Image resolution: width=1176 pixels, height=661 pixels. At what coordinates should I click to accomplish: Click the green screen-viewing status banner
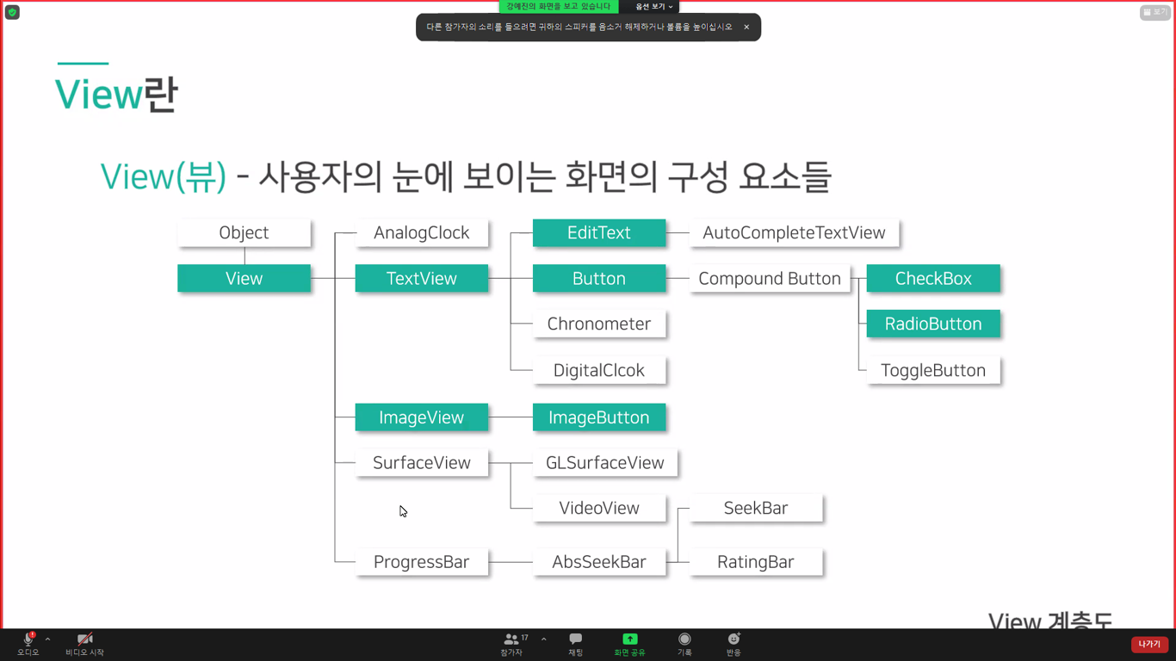559,6
